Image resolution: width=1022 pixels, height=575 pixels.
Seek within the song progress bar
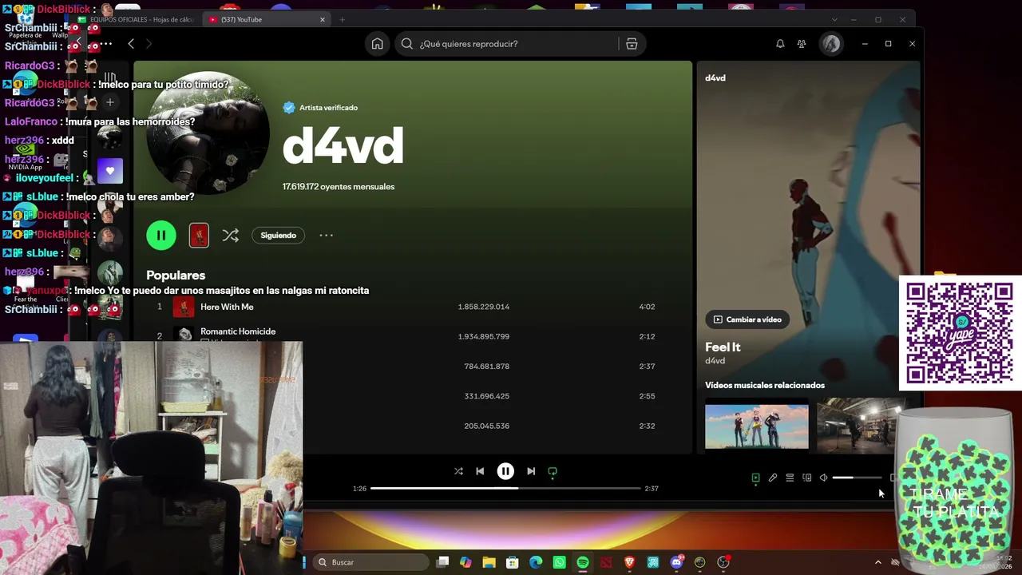505,488
